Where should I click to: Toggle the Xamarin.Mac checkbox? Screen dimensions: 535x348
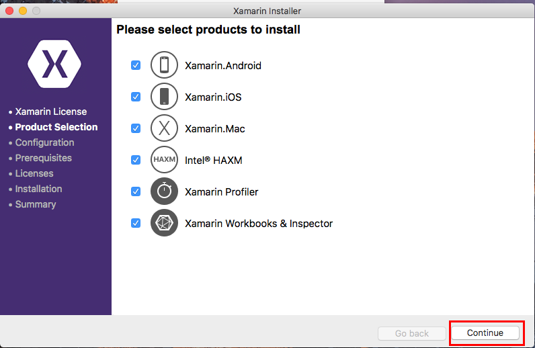(x=136, y=128)
